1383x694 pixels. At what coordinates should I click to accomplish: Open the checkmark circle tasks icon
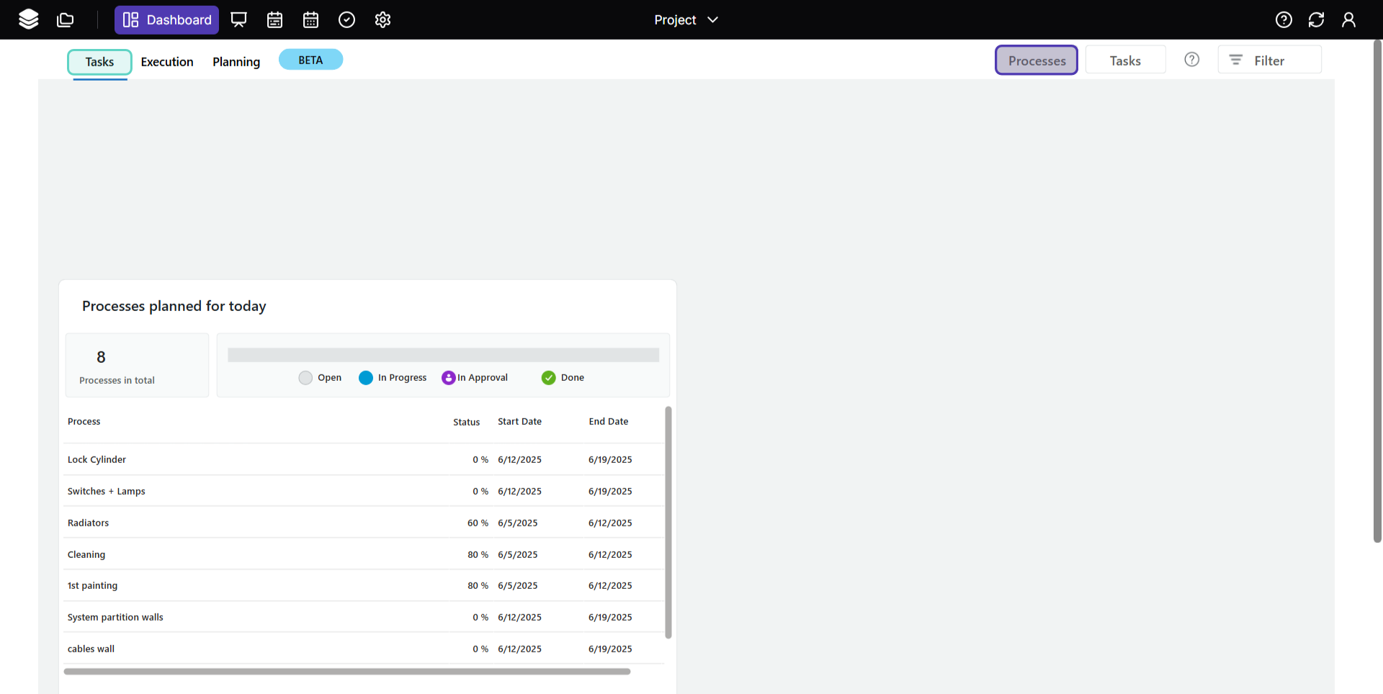click(x=346, y=19)
